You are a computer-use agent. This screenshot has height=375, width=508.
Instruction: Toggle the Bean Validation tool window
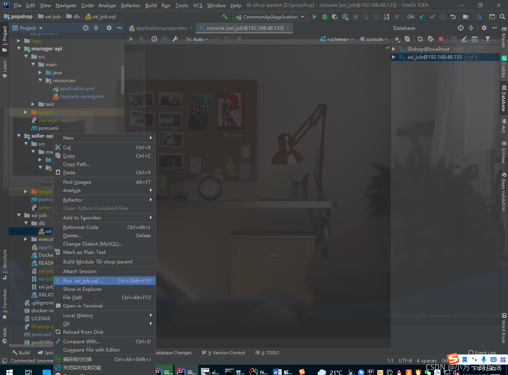point(504,192)
